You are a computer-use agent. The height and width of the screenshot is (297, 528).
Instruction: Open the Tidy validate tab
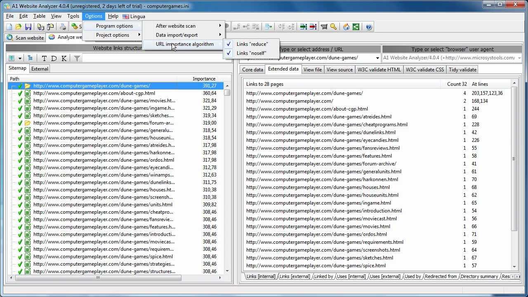click(x=462, y=70)
